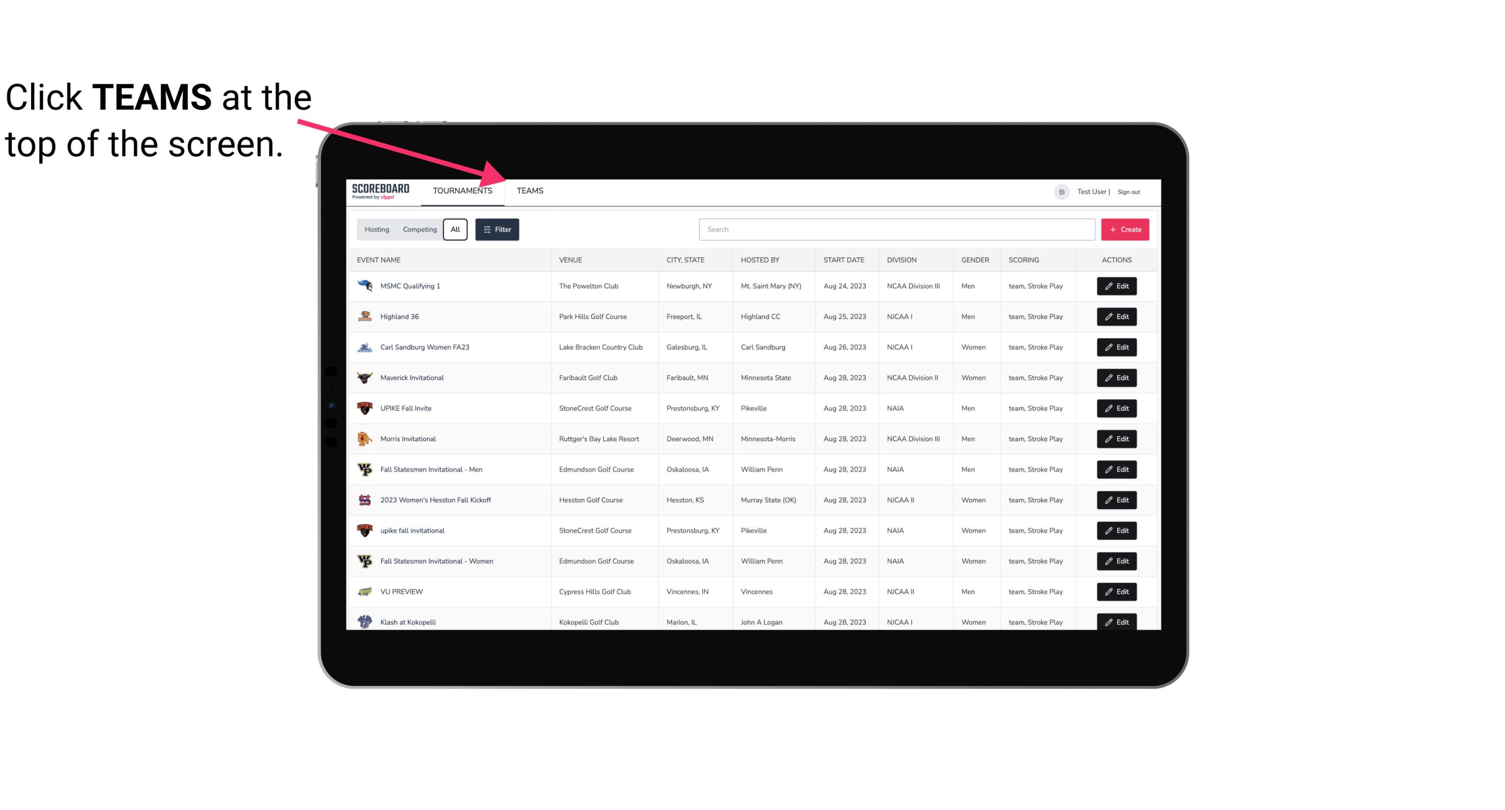Image resolution: width=1505 pixels, height=810 pixels.
Task: Click the Edit icon for Morris Invitational
Action: [1116, 438]
